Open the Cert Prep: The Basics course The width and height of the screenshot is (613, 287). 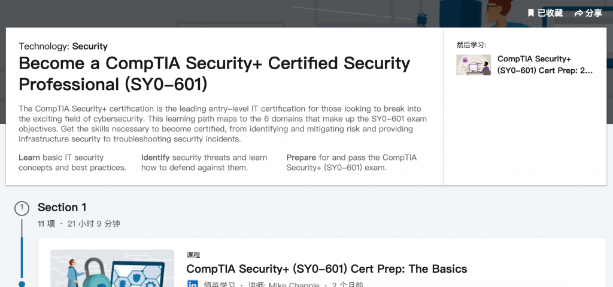326,269
